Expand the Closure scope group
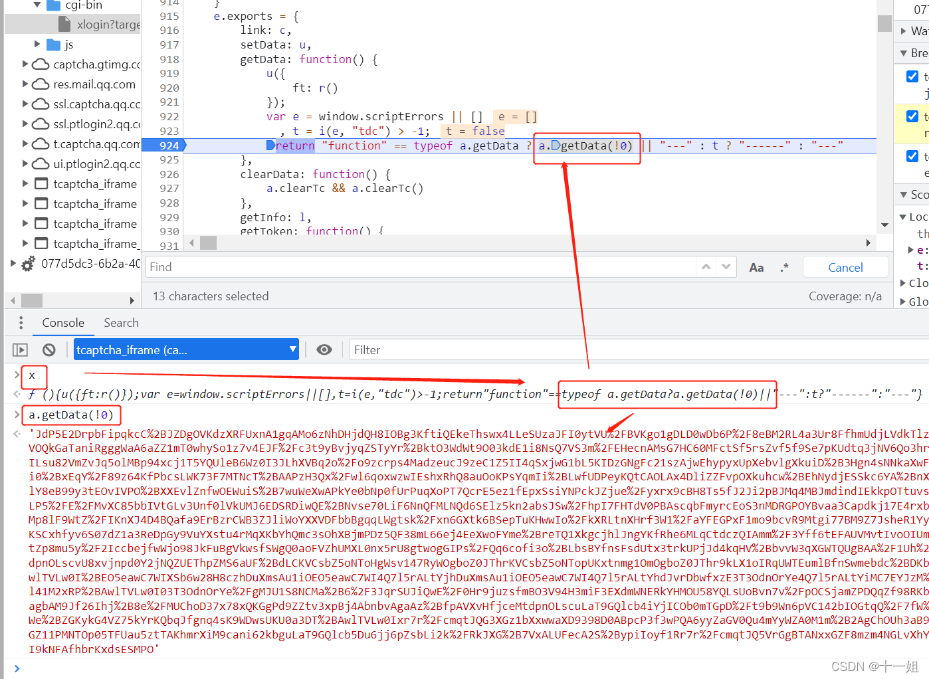 (903, 283)
